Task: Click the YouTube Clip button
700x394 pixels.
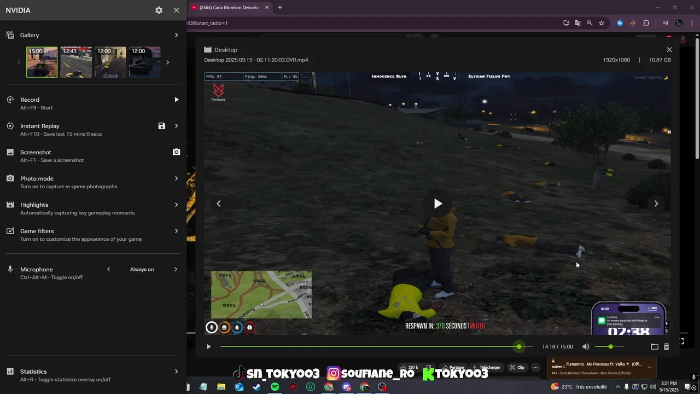Action: point(517,367)
